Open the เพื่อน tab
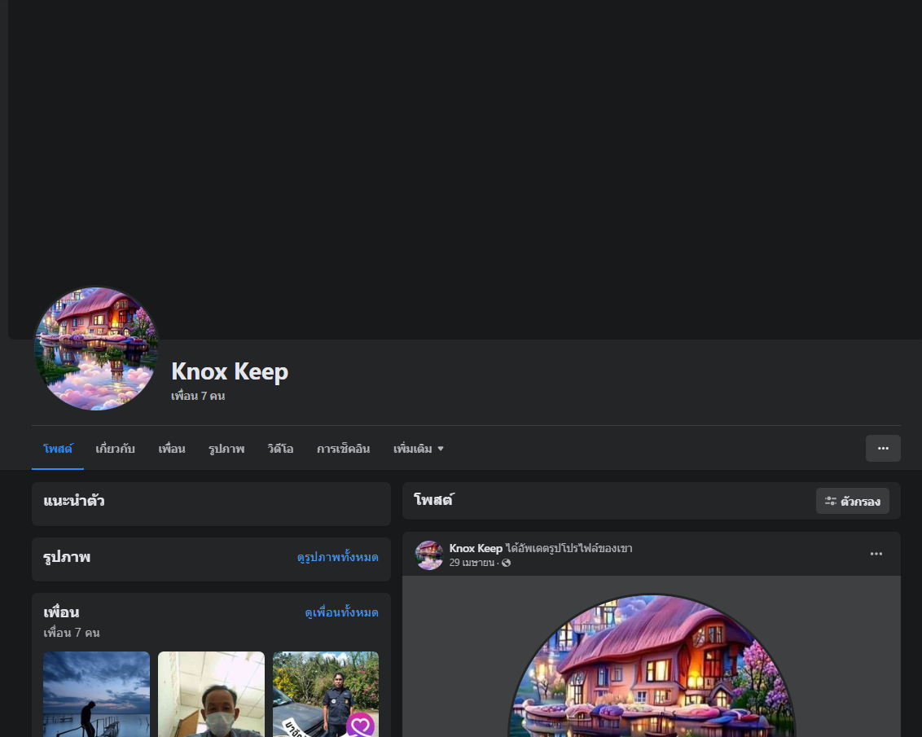 coord(172,449)
